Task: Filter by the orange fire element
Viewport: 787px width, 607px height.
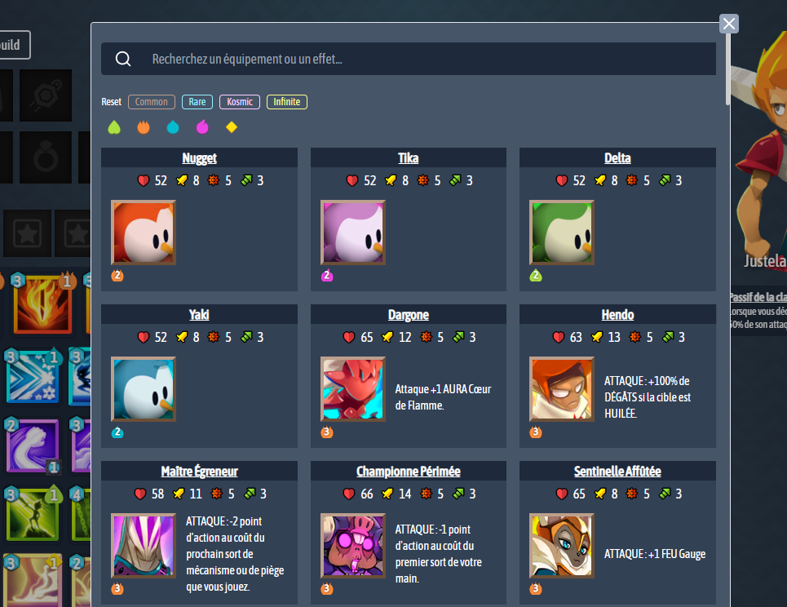Action: point(144,127)
